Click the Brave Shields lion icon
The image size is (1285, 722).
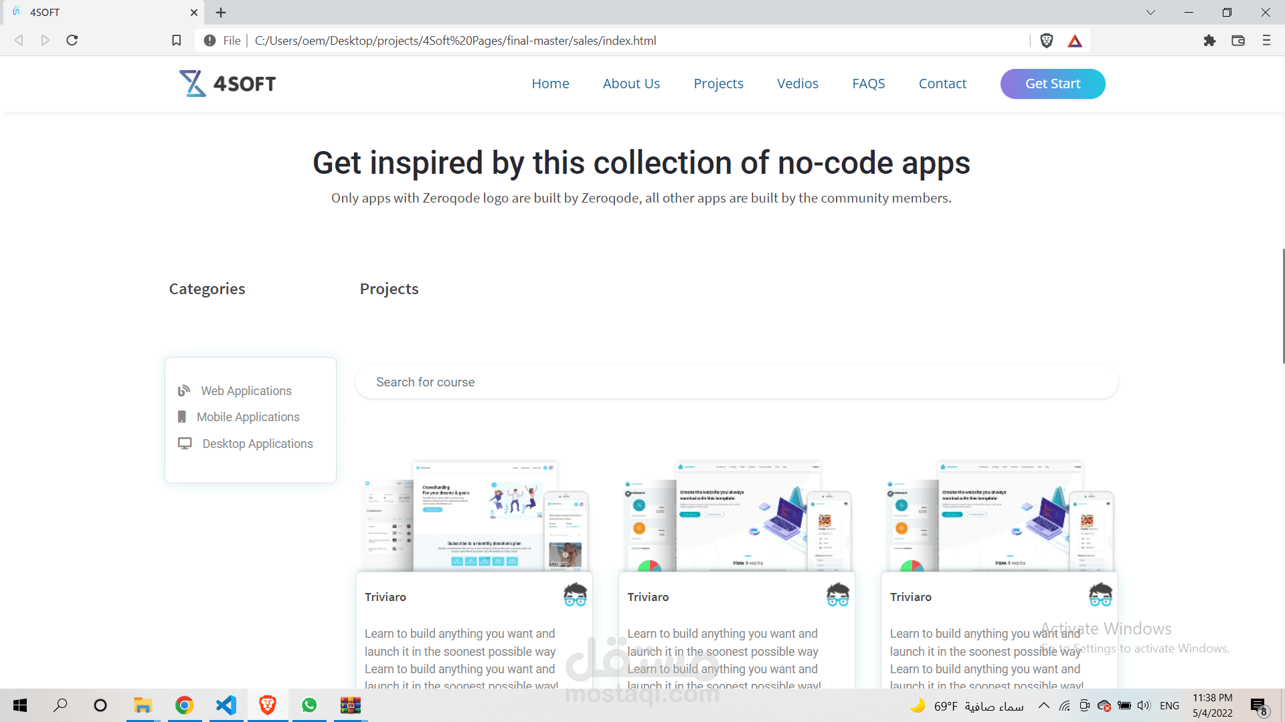[1047, 41]
